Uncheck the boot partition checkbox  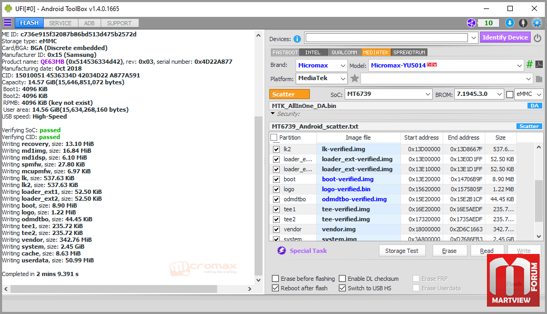(276, 179)
